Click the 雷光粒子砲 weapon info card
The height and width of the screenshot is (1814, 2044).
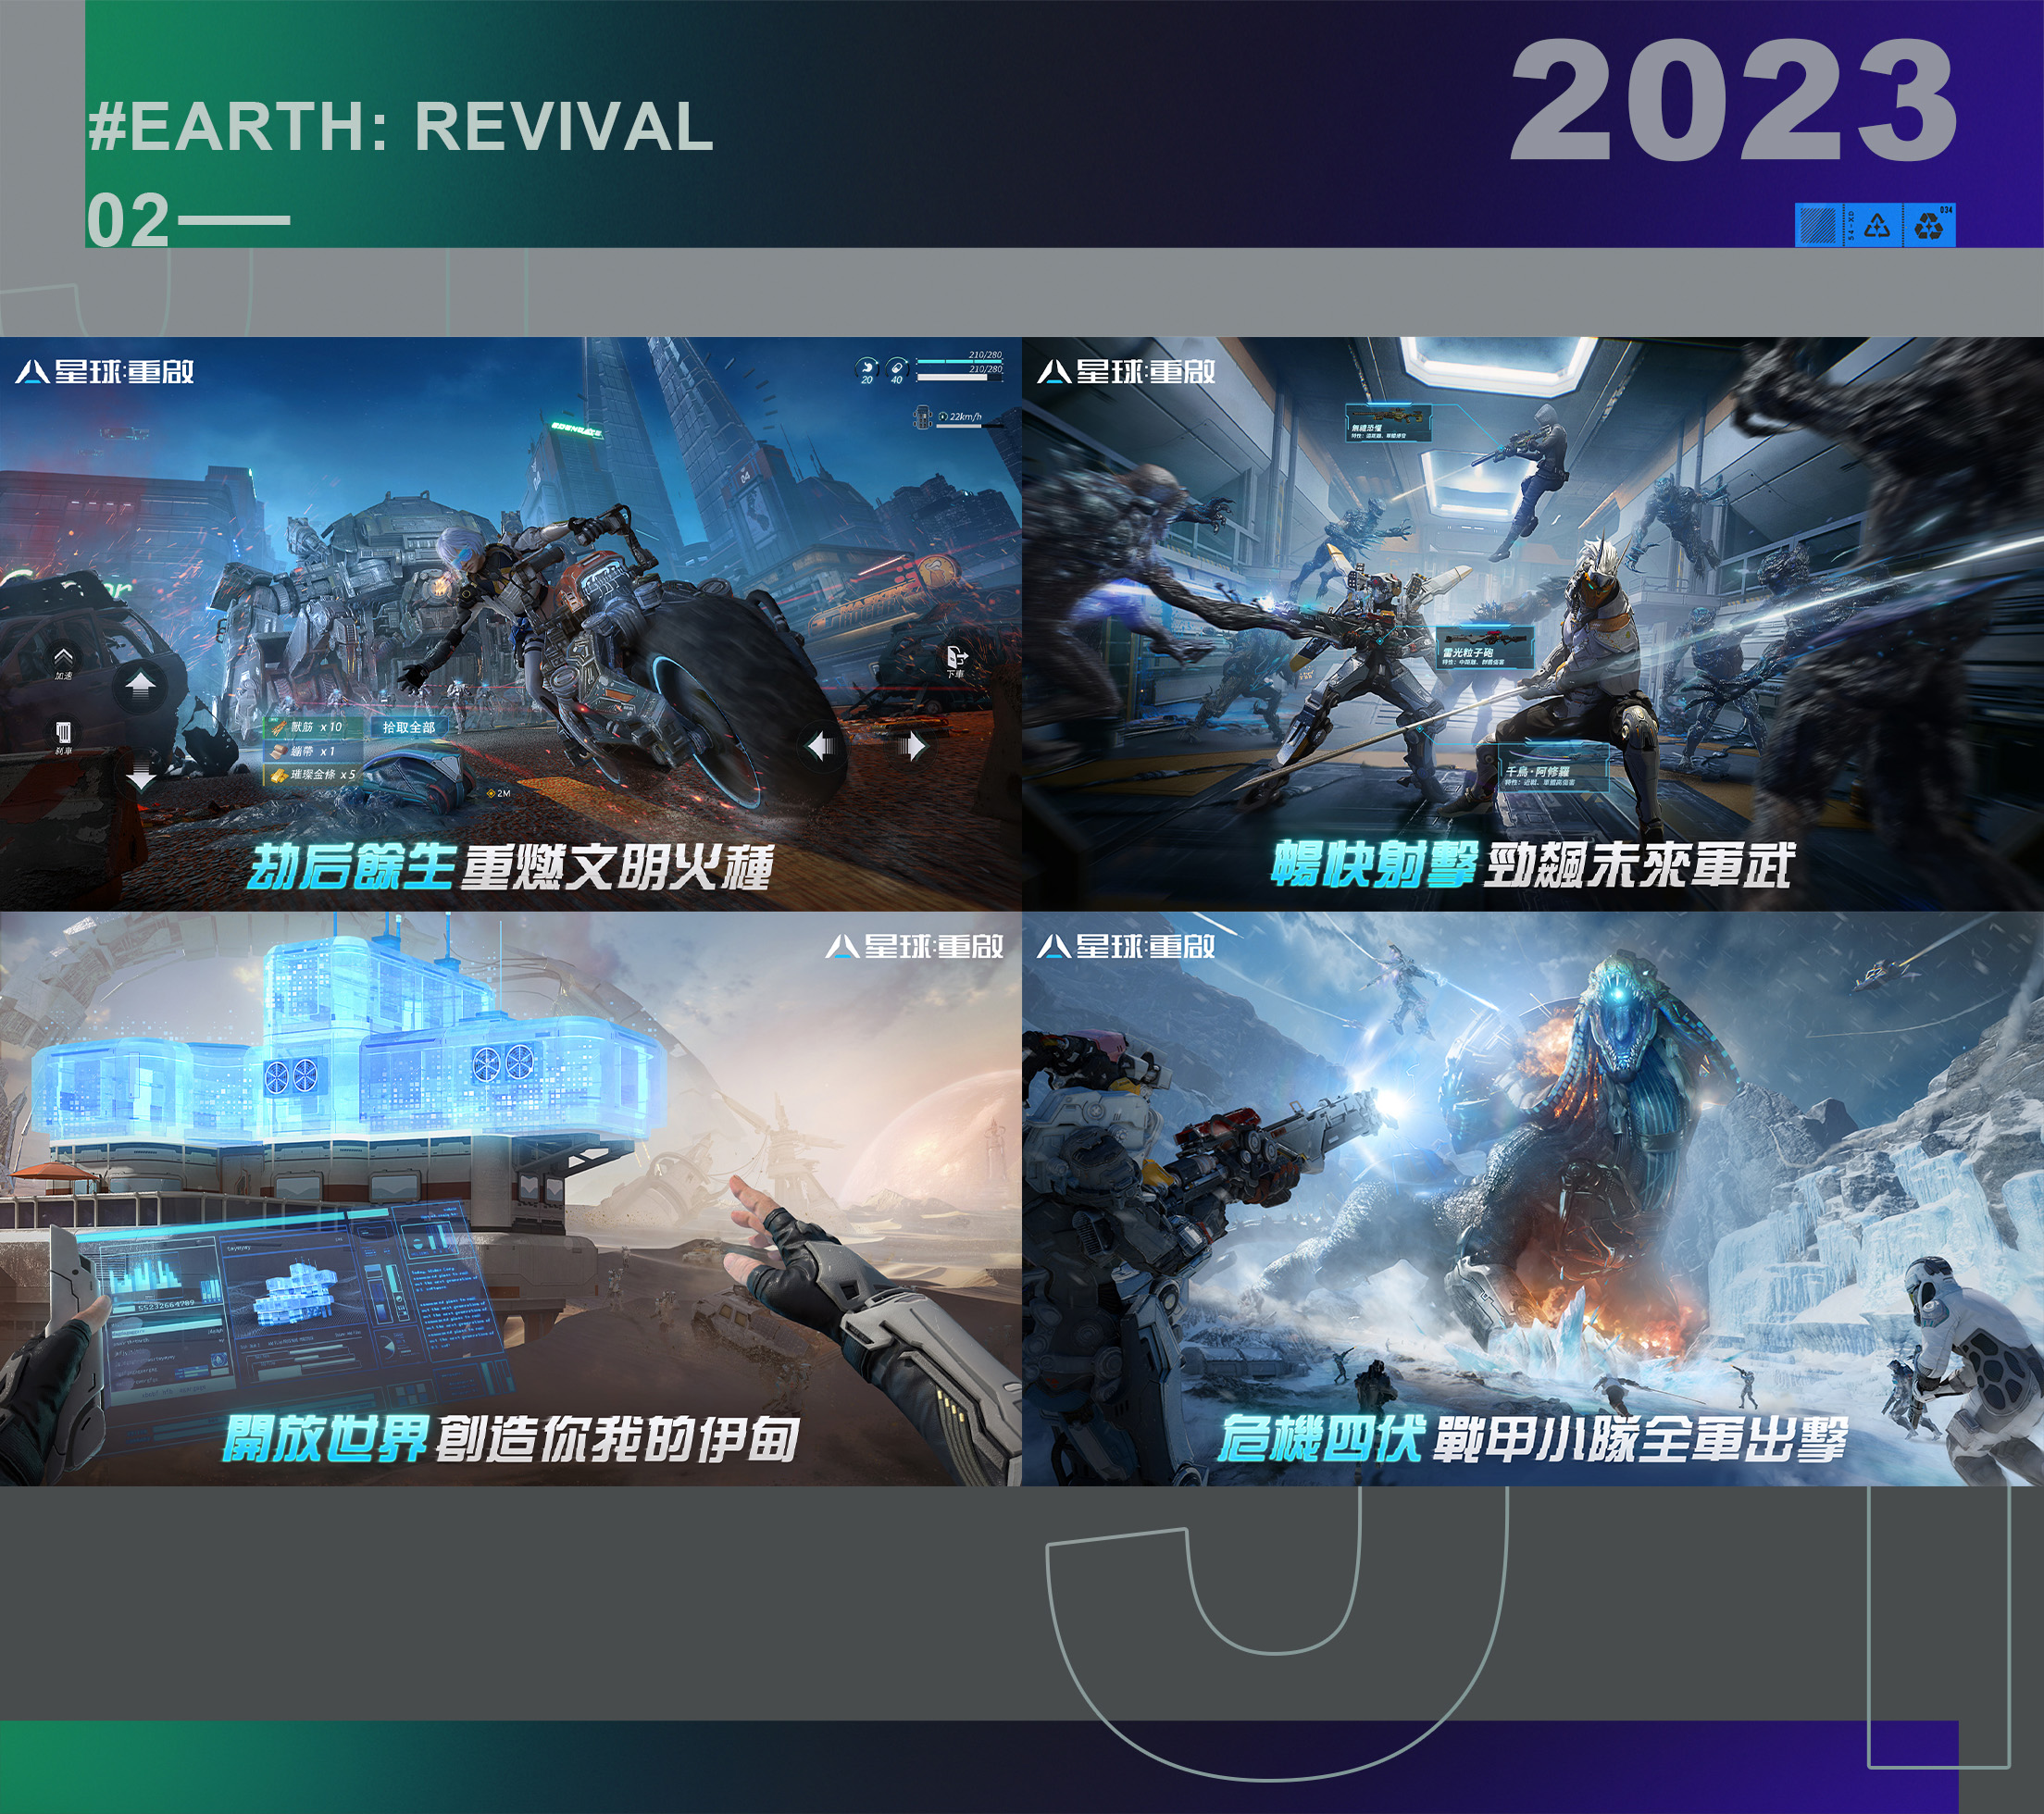click(x=1485, y=647)
